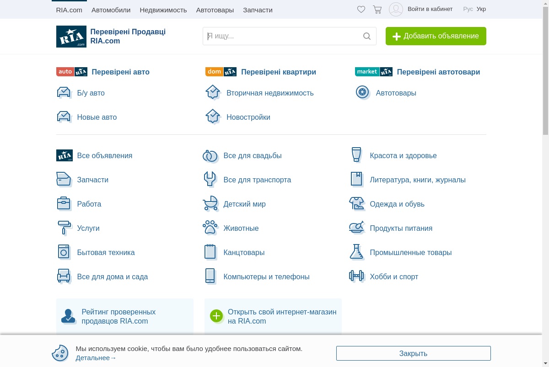Click the dumbbell icon for Хобби и спорт
Image resolution: width=549 pixels, height=367 pixels.
pos(357,276)
